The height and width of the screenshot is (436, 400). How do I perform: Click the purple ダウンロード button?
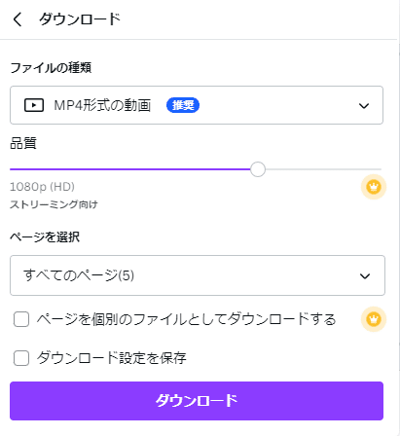pos(197,401)
